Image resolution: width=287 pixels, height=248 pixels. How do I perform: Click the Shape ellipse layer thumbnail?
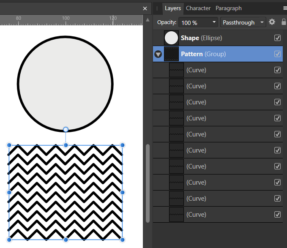pos(171,38)
